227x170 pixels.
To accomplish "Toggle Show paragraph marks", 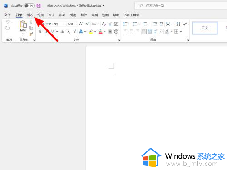I will (x=185, y=24).
